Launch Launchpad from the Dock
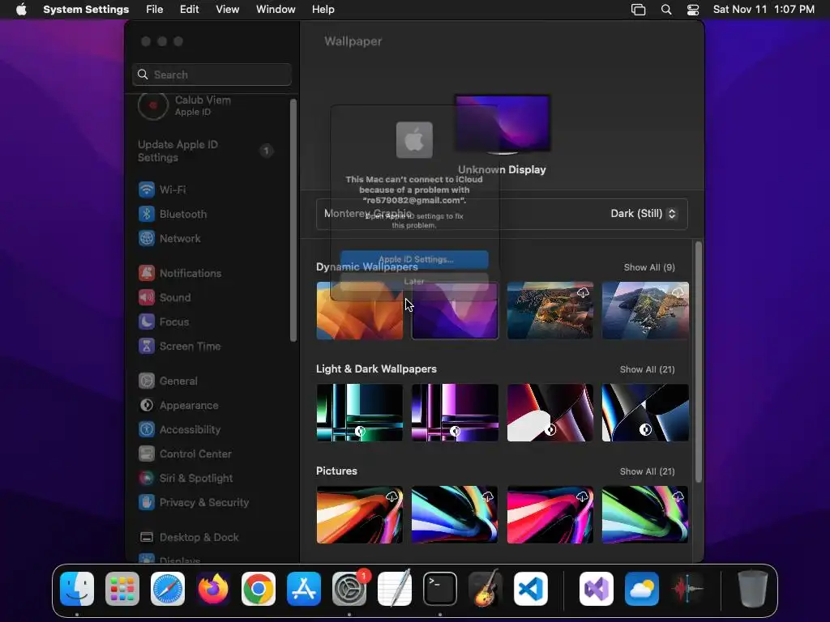 (x=122, y=589)
